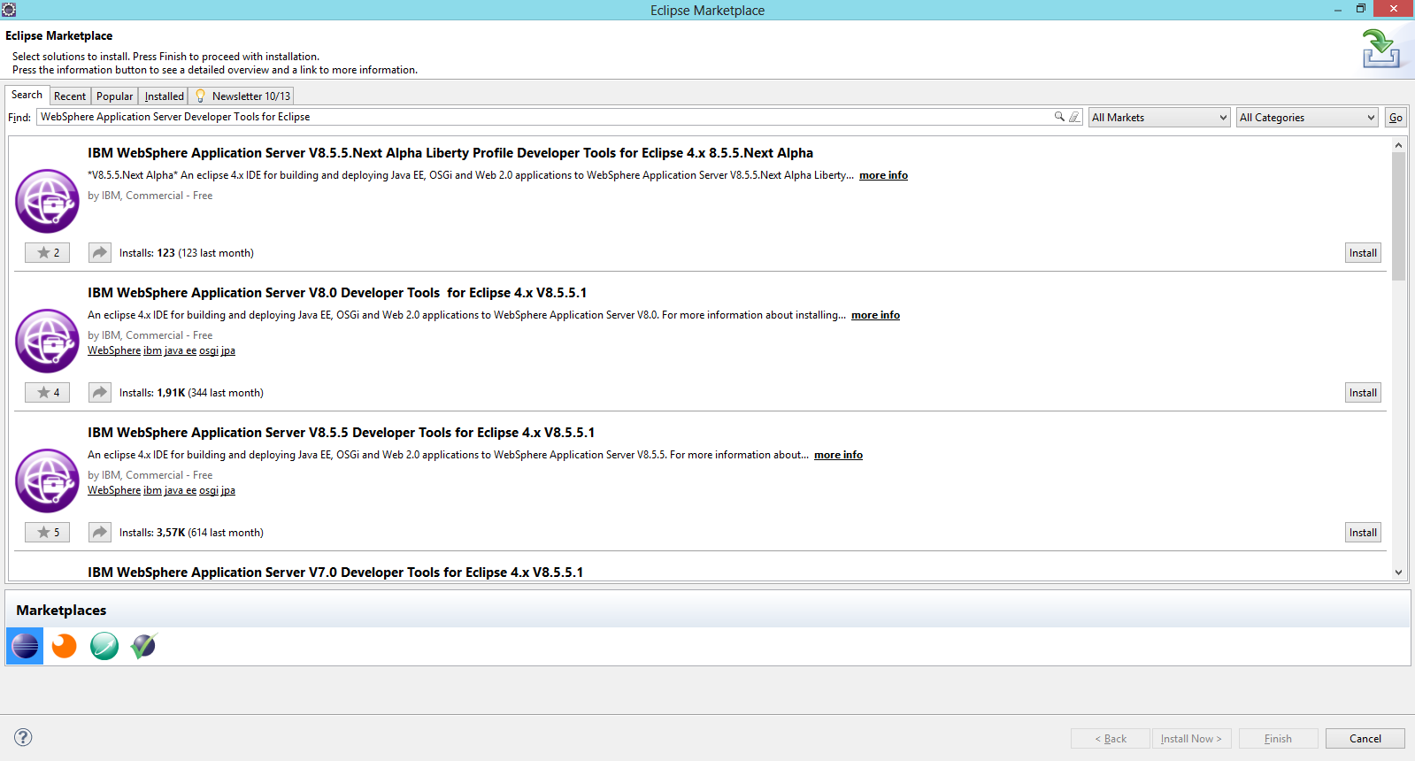Click the jpa tag under V8.5.5 entry
The width and height of the screenshot is (1415, 761).
pyautogui.click(x=228, y=490)
